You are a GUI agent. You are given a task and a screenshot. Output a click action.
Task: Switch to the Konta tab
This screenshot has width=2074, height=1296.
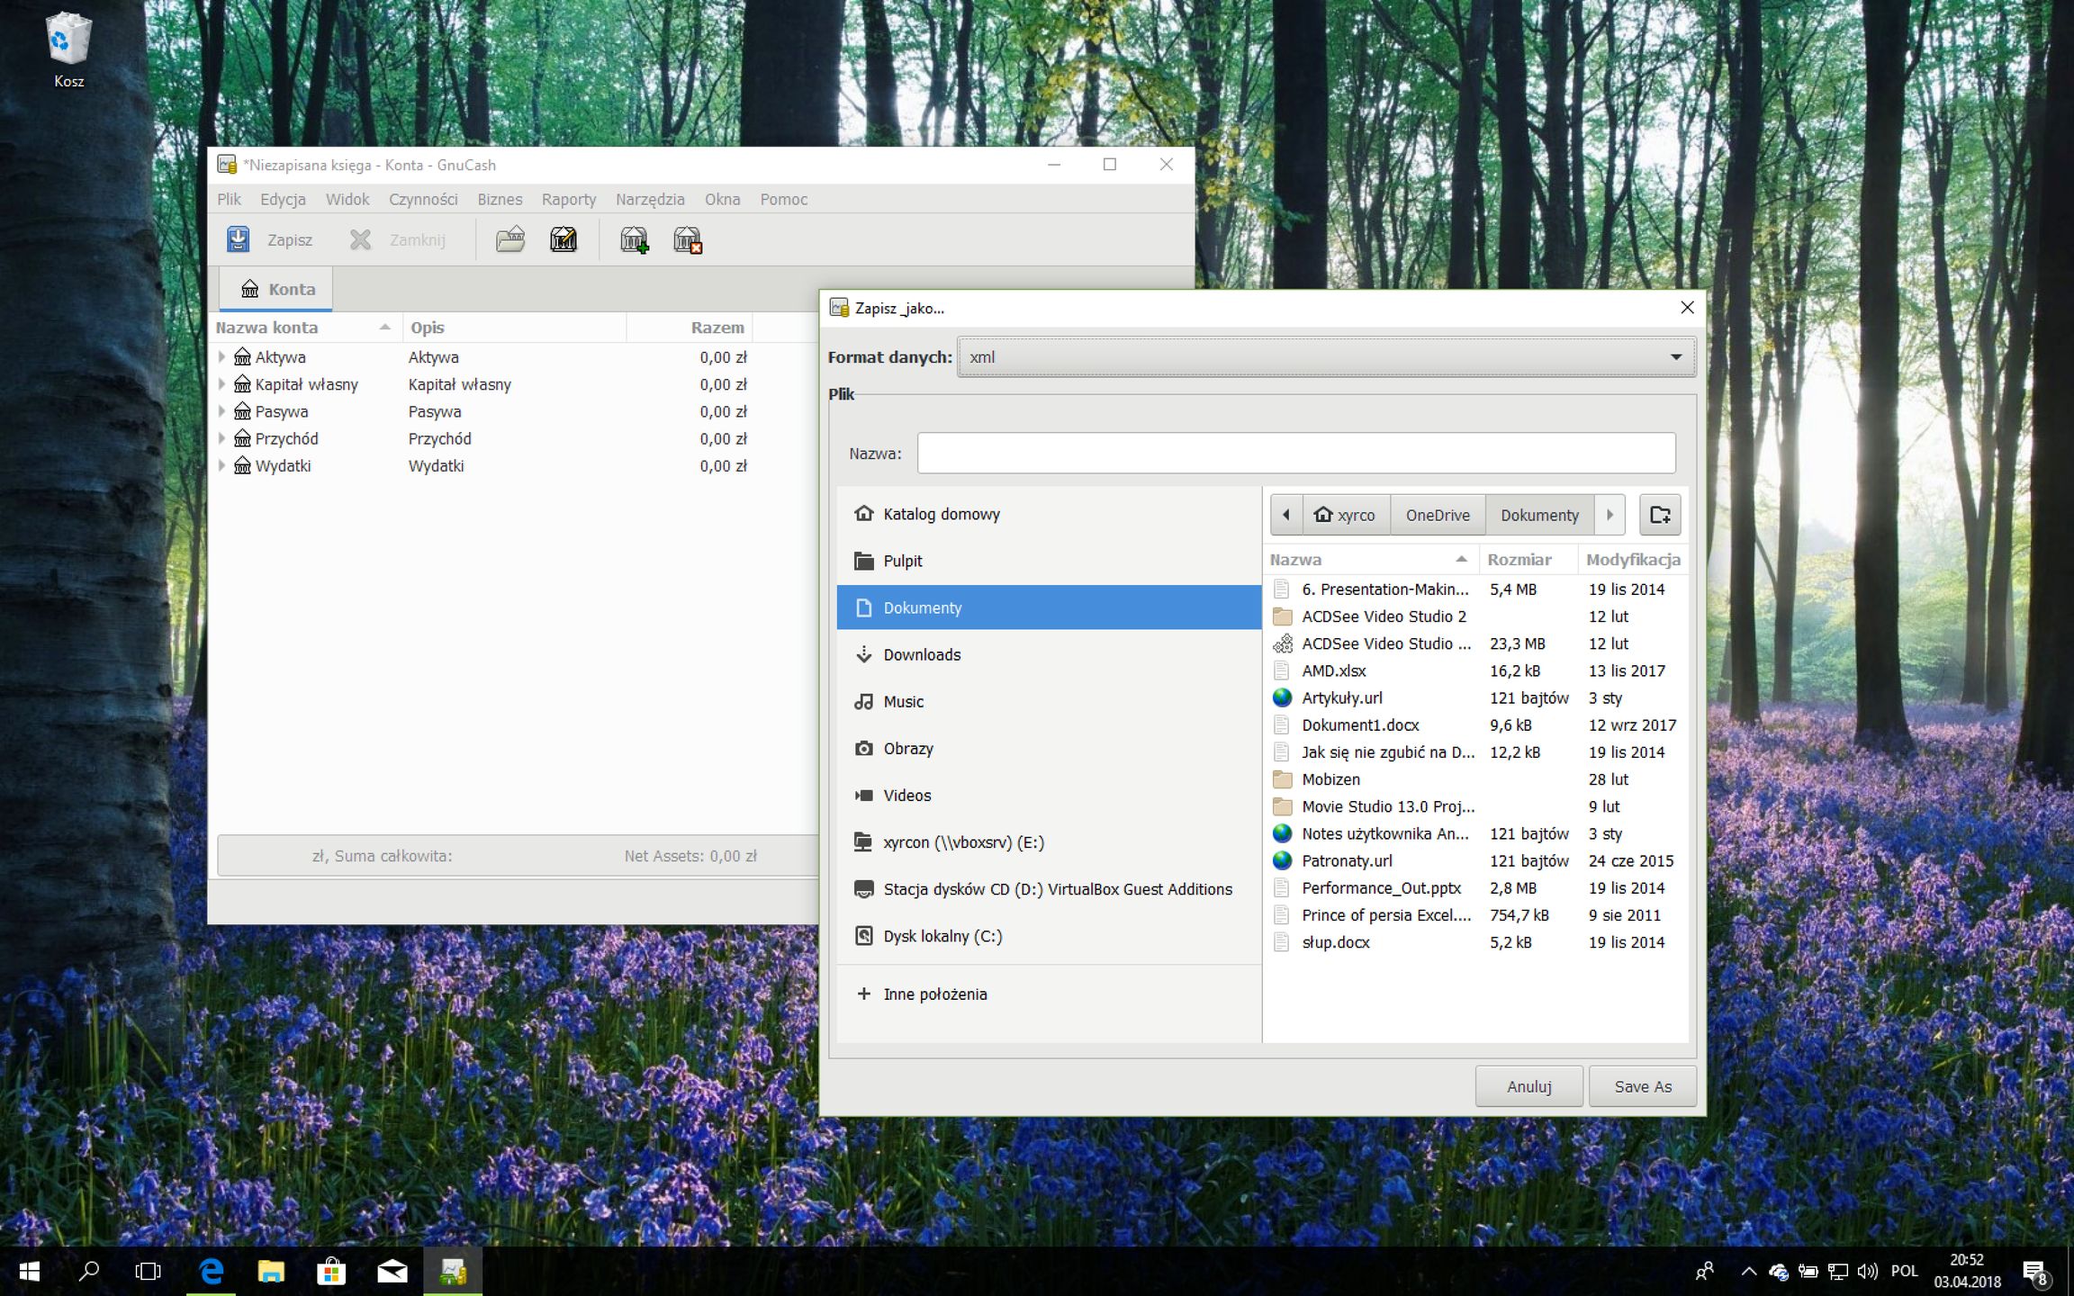[x=277, y=289]
